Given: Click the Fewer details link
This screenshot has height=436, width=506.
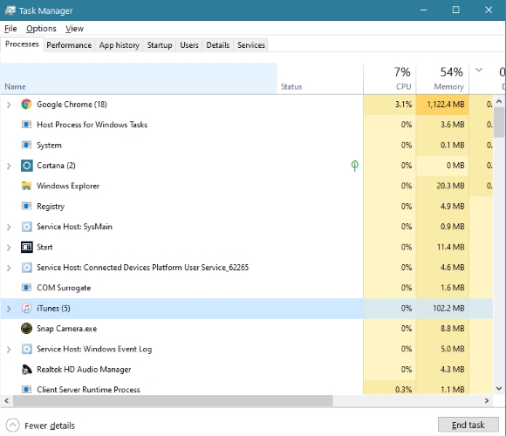Looking at the screenshot, I should point(50,426).
